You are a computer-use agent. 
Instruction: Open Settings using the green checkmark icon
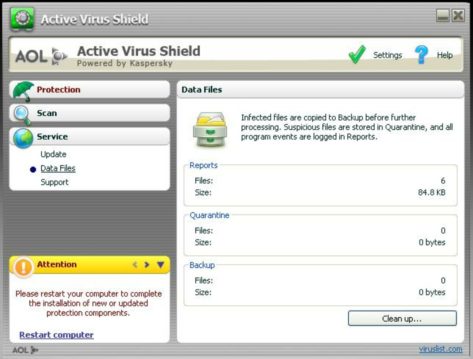pyautogui.click(x=356, y=53)
